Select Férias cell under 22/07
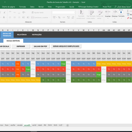 [x=99, y=64]
